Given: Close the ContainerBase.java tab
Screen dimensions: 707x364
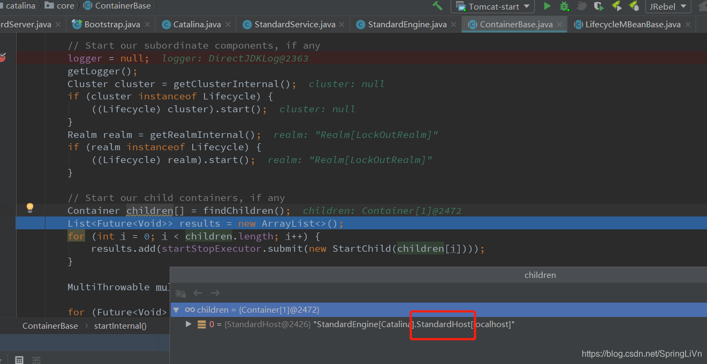Looking at the screenshot, I should tap(559, 25).
